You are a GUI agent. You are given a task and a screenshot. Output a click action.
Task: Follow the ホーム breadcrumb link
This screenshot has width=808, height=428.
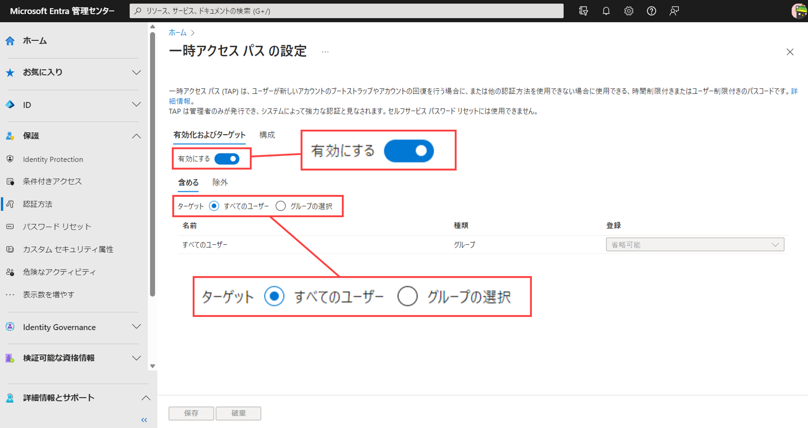pos(177,33)
